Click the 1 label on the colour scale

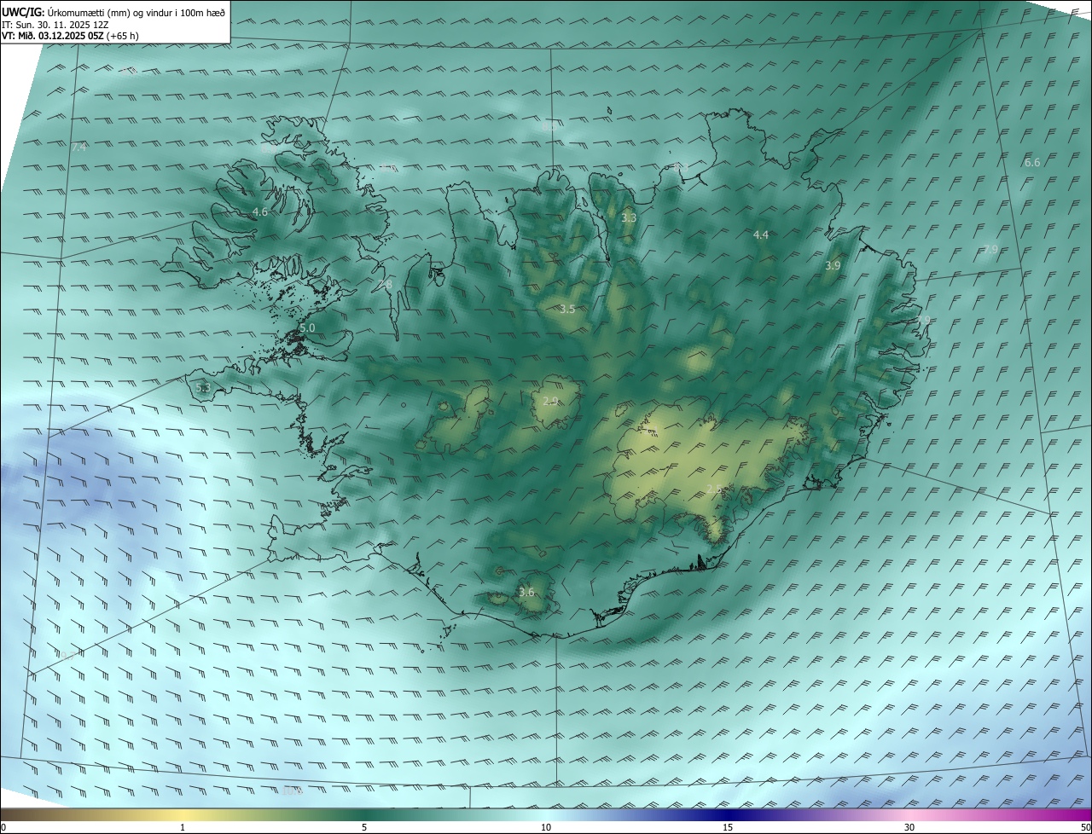pos(183,827)
